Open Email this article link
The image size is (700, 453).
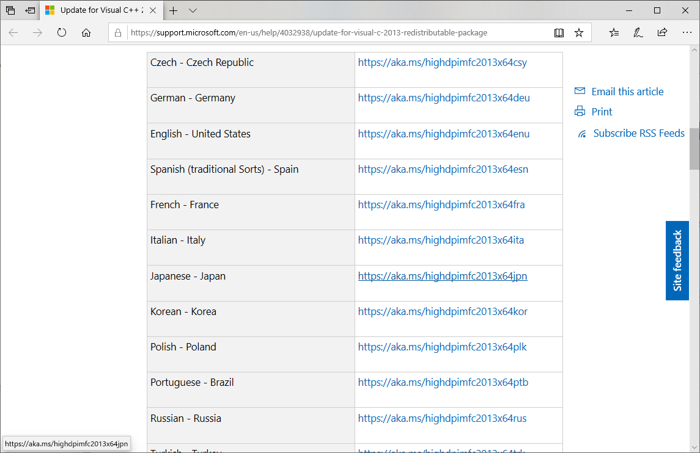(x=628, y=92)
